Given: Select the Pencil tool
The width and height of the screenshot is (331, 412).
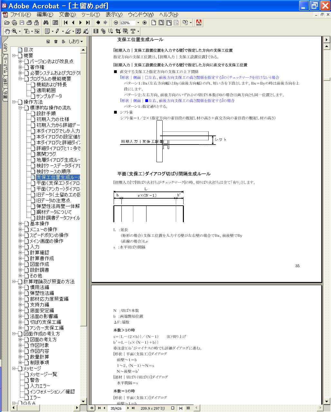Looking at the screenshot, I should point(58,31).
